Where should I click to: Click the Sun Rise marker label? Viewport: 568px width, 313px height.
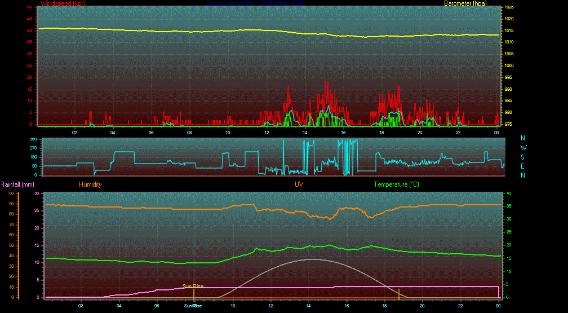(x=193, y=286)
